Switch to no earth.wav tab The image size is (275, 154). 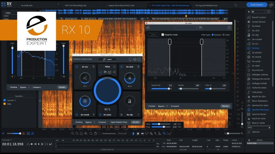pyautogui.click(x=27, y=5)
